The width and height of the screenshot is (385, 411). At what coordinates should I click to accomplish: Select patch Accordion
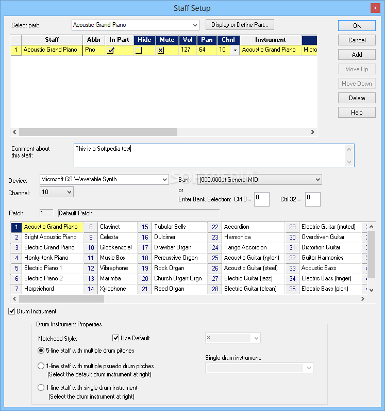253,227
